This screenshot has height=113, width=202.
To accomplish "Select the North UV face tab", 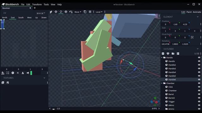I will pyautogui.click(x=5, y=18).
